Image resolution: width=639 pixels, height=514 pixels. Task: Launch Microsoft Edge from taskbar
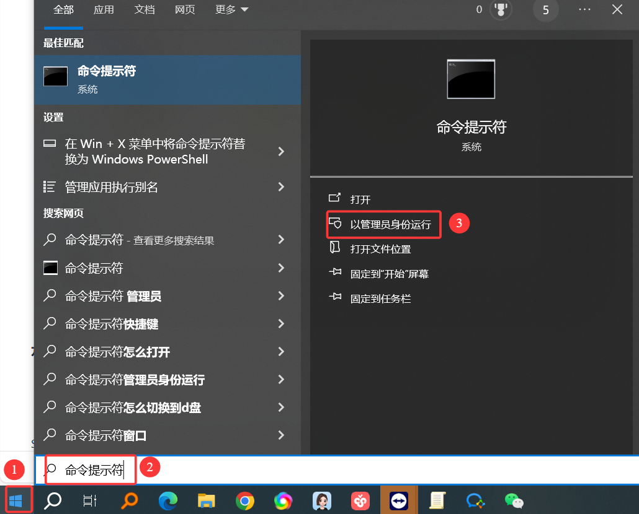point(168,500)
